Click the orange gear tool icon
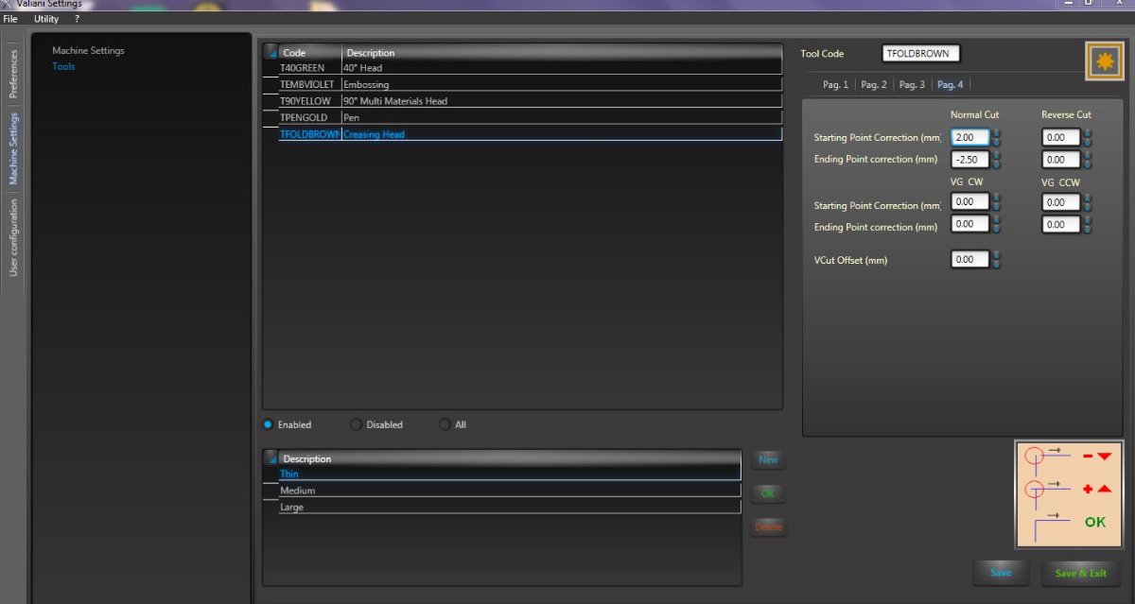Image resolution: width=1135 pixels, height=604 pixels. tap(1104, 62)
